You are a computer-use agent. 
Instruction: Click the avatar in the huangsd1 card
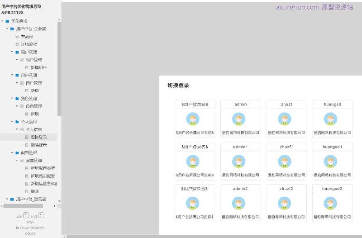pos(330,161)
